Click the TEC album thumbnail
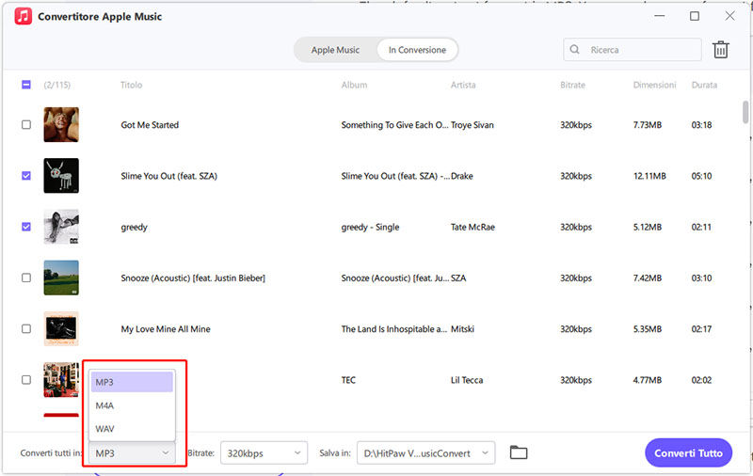The height and width of the screenshot is (476, 753). [x=61, y=379]
